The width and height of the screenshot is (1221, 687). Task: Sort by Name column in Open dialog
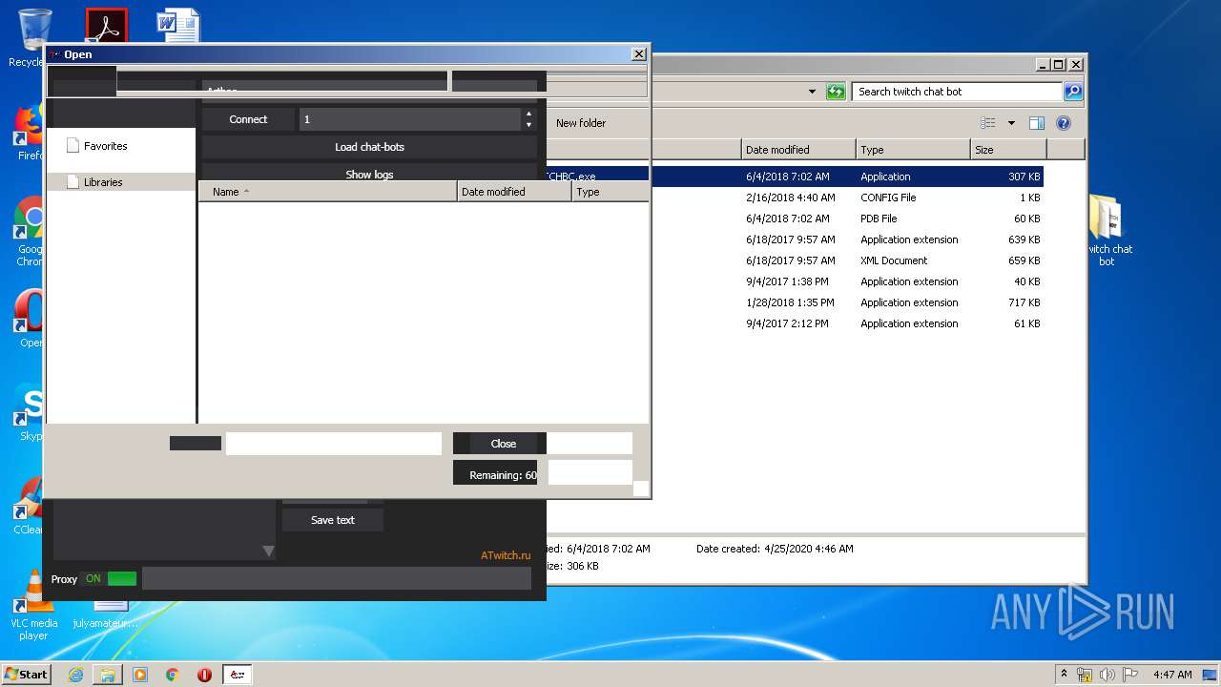pos(327,192)
